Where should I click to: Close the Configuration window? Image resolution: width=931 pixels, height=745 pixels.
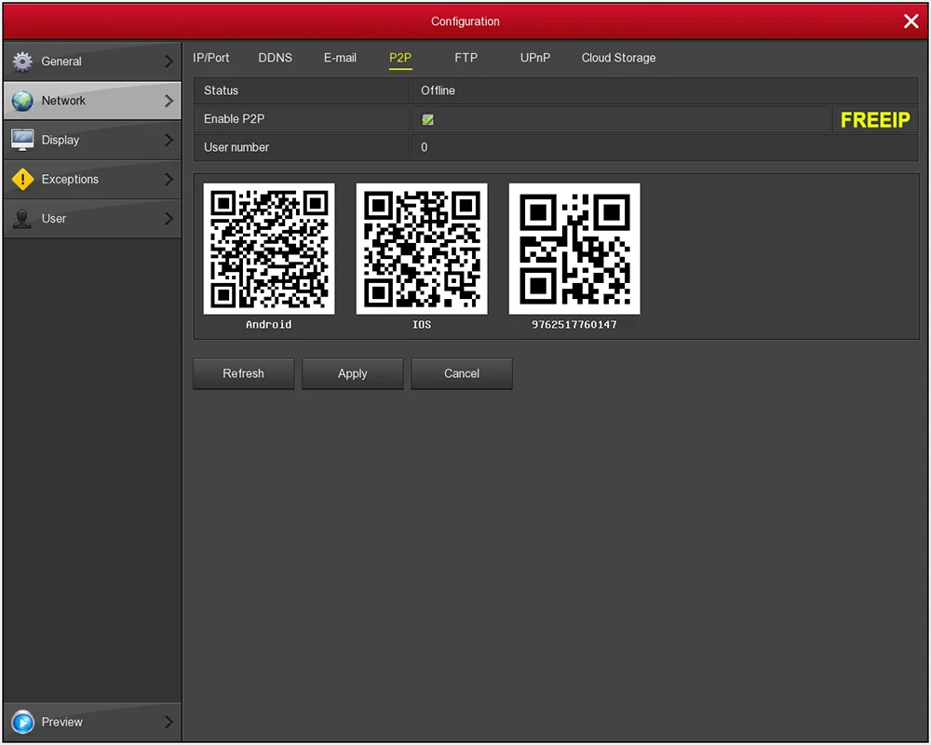click(911, 21)
